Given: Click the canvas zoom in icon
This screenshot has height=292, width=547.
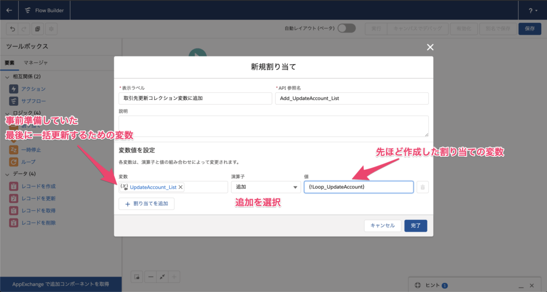Looking at the screenshot, I should (x=174, y=277).
